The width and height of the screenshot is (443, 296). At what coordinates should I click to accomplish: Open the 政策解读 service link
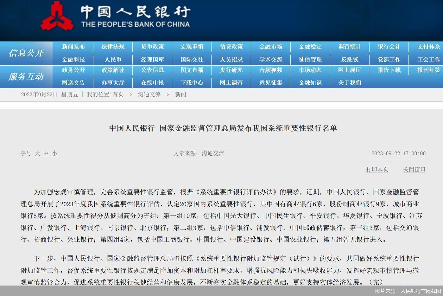[113, 70]
